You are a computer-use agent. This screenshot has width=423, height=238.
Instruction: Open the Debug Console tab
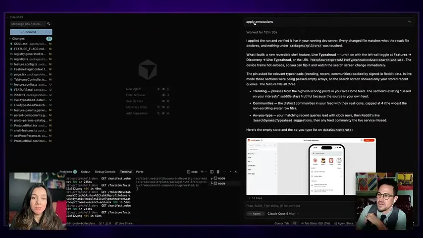(x=105, y=172)
